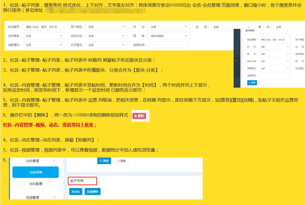This screenshot has width=305, height=205.
Task: Open the 访问情况 dropdown
Action: tap(106, 45)
